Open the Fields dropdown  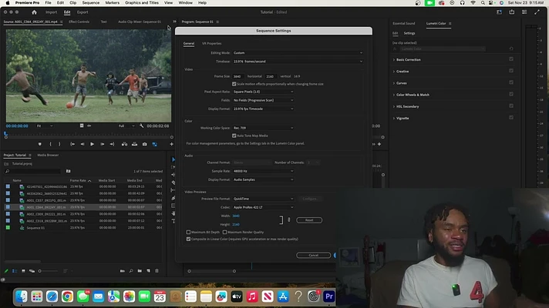point(263,100)
